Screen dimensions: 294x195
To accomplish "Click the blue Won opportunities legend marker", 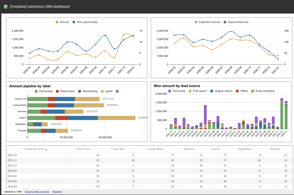I will (74, 22).
